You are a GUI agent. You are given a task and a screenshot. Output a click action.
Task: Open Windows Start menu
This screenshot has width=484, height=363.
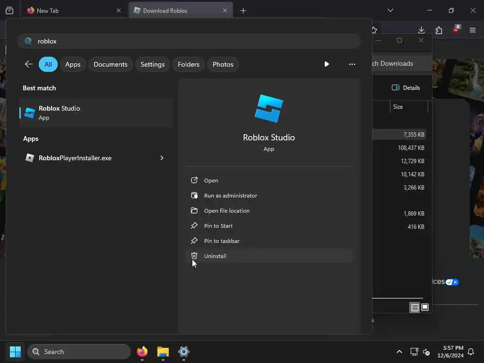click(x=15, y=352)
